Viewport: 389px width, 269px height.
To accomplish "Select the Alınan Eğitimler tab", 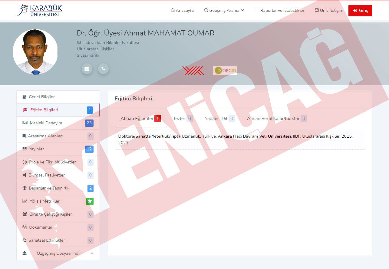I will coord(141,119).
